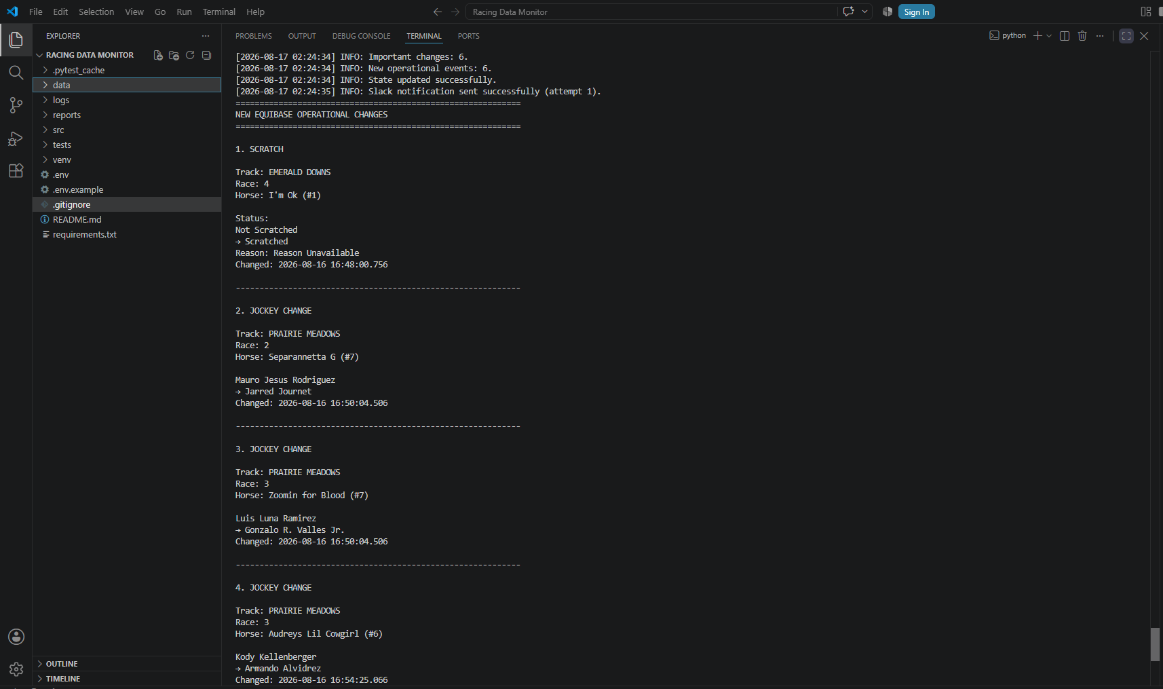Image resolution: width=1163 pixels, height=689 pixels.
Task: Open the Copilot chat icon in title bar
Action: [848, 12]
